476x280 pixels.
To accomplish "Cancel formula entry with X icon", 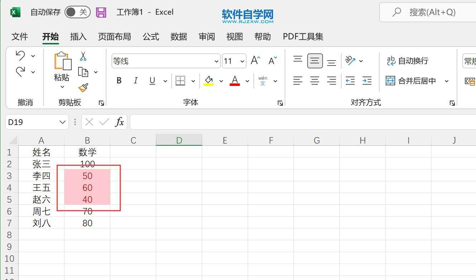I will [89, 122].
